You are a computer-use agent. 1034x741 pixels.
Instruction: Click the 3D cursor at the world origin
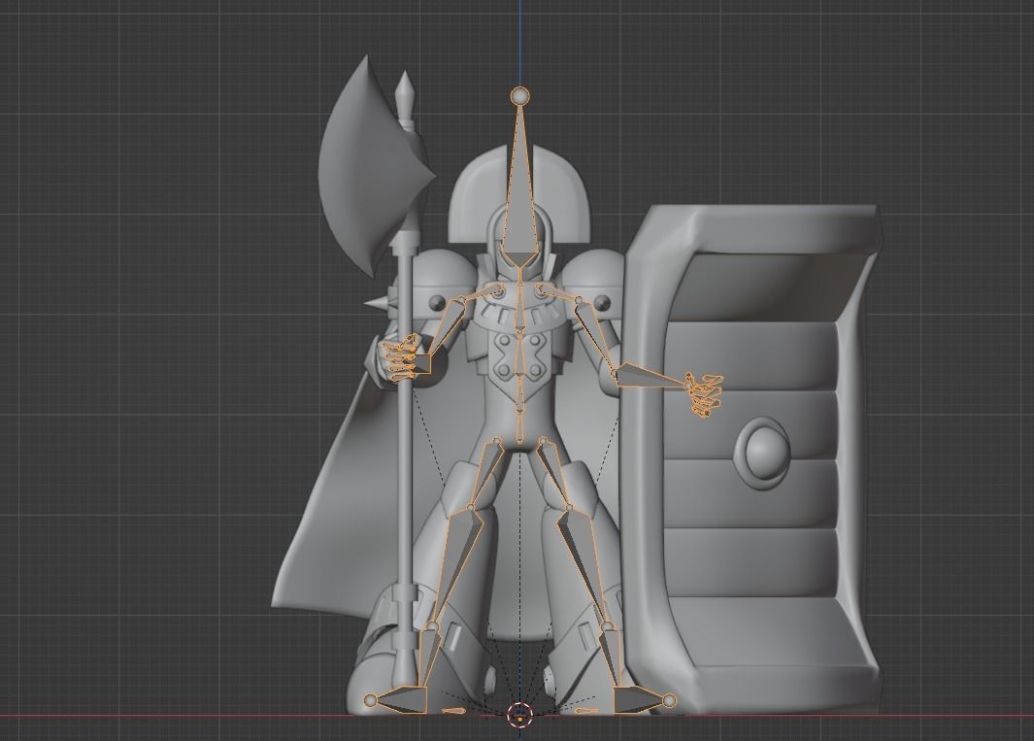click(519, 715)
